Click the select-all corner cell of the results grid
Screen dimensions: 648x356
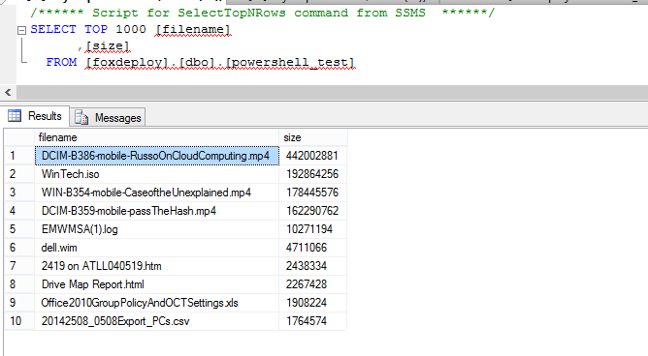[19, 137]
